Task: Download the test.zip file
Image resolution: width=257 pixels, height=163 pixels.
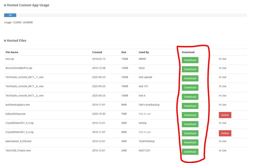Action: (x=190, y=60)
